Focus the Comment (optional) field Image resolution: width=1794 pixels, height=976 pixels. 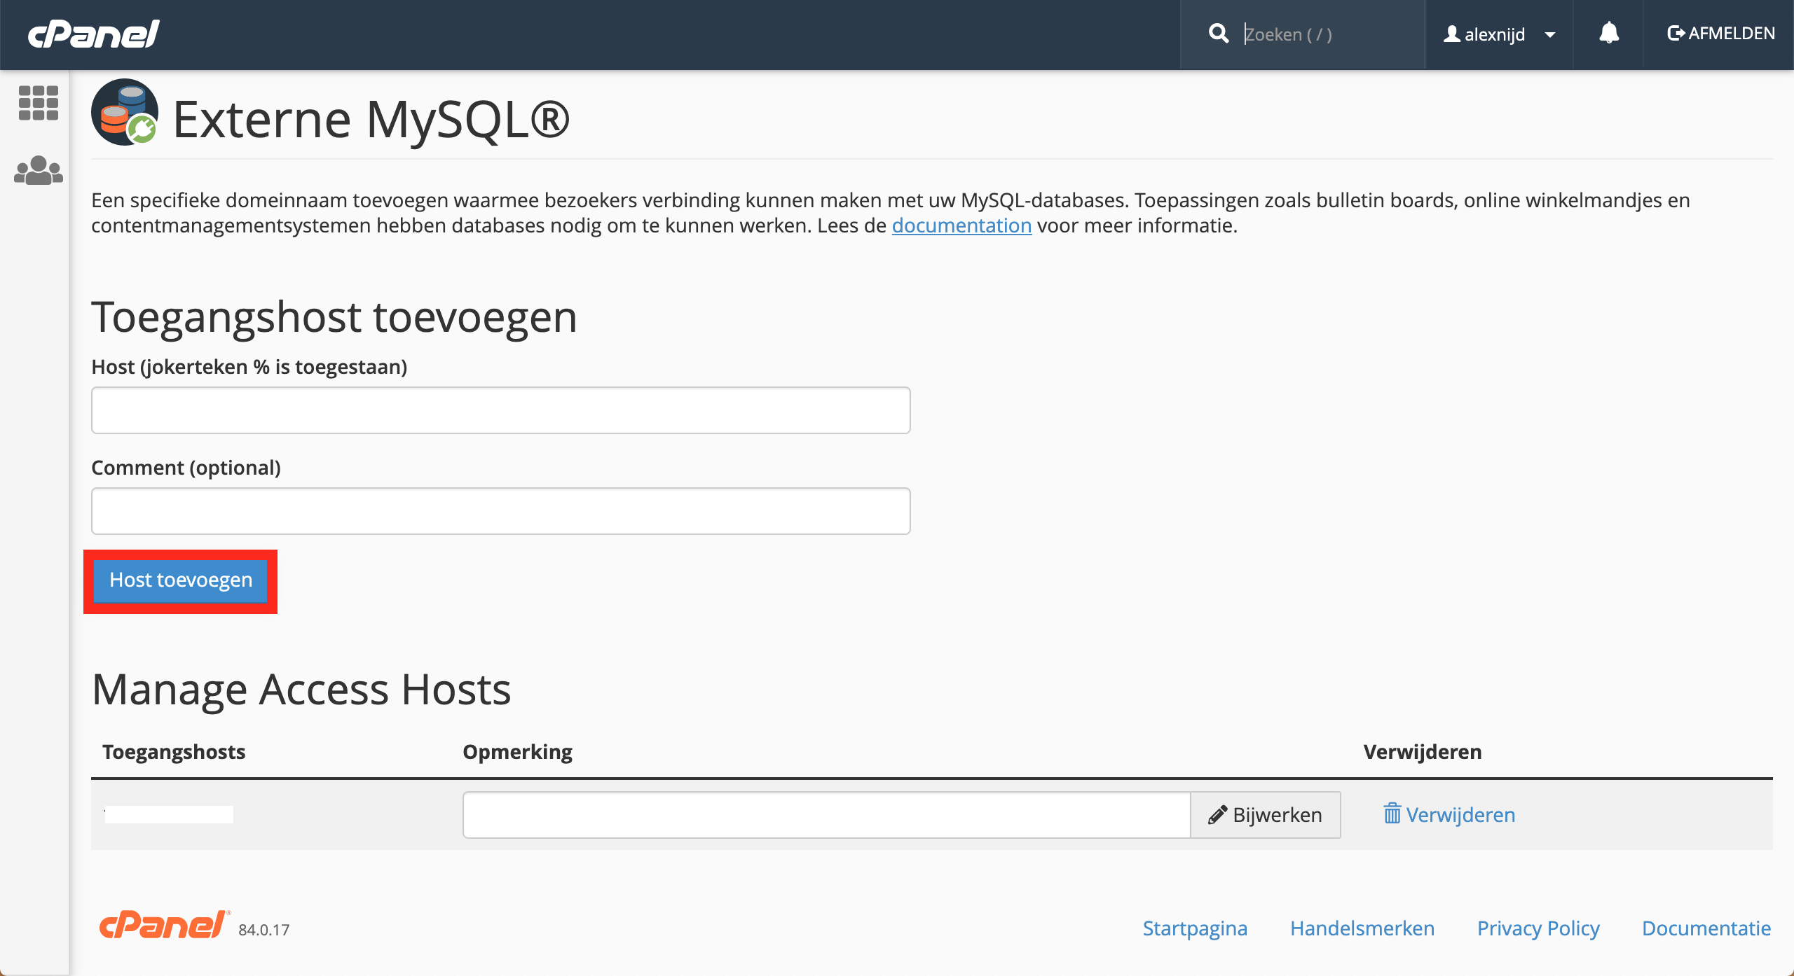[x=501, y=511]
